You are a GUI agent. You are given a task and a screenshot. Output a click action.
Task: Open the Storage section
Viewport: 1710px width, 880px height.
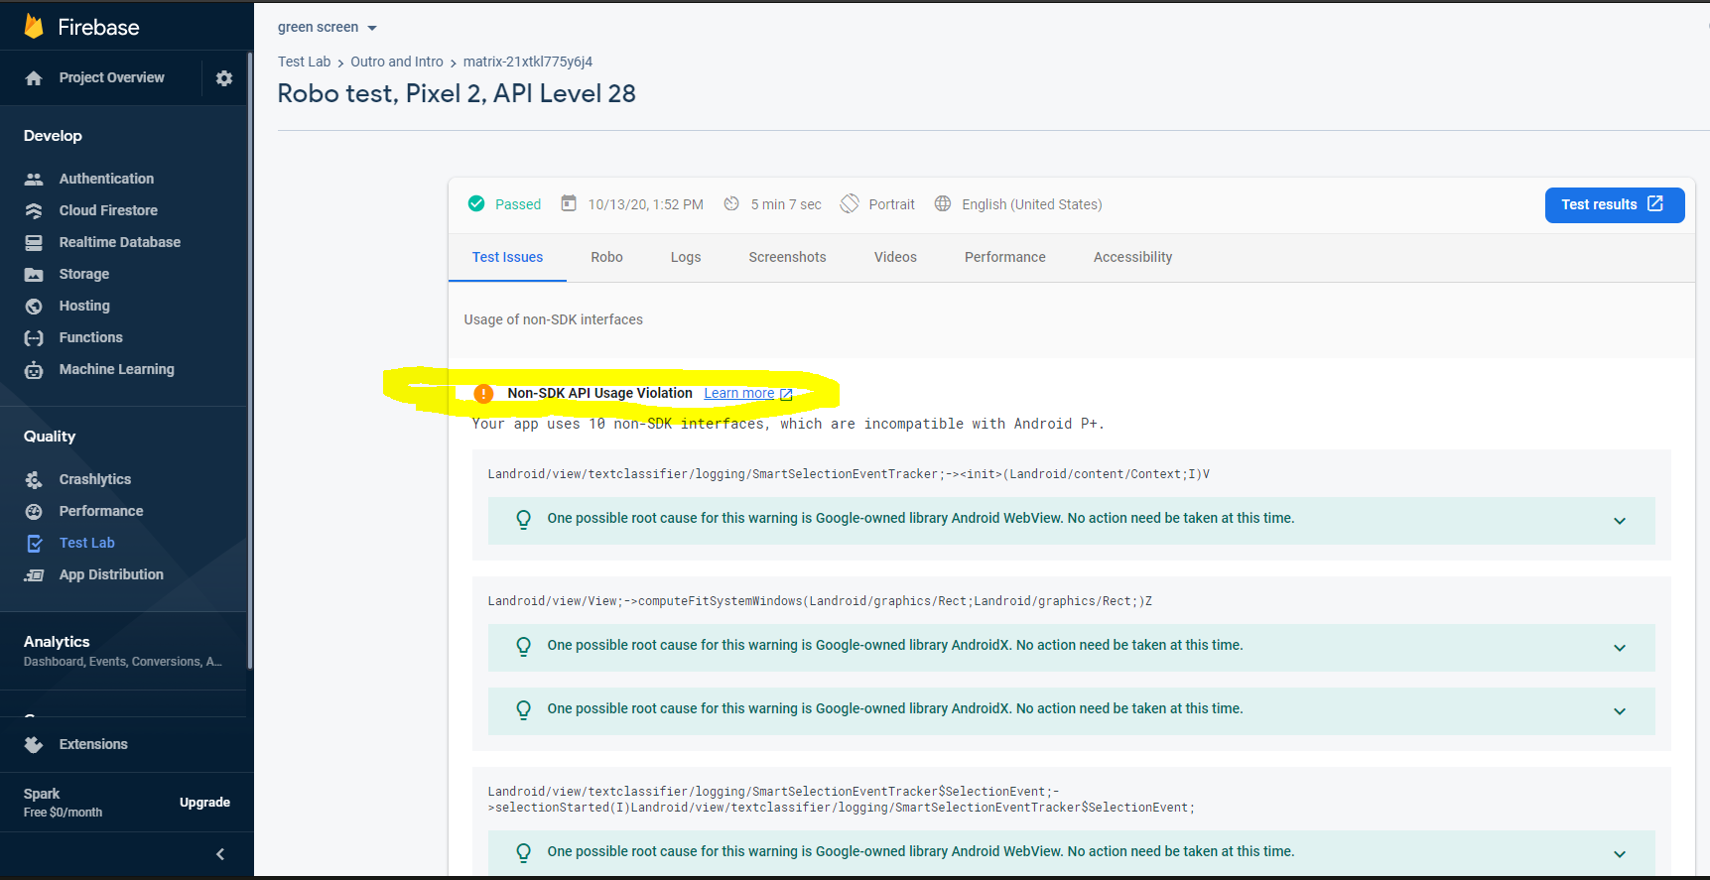(84, 274)
